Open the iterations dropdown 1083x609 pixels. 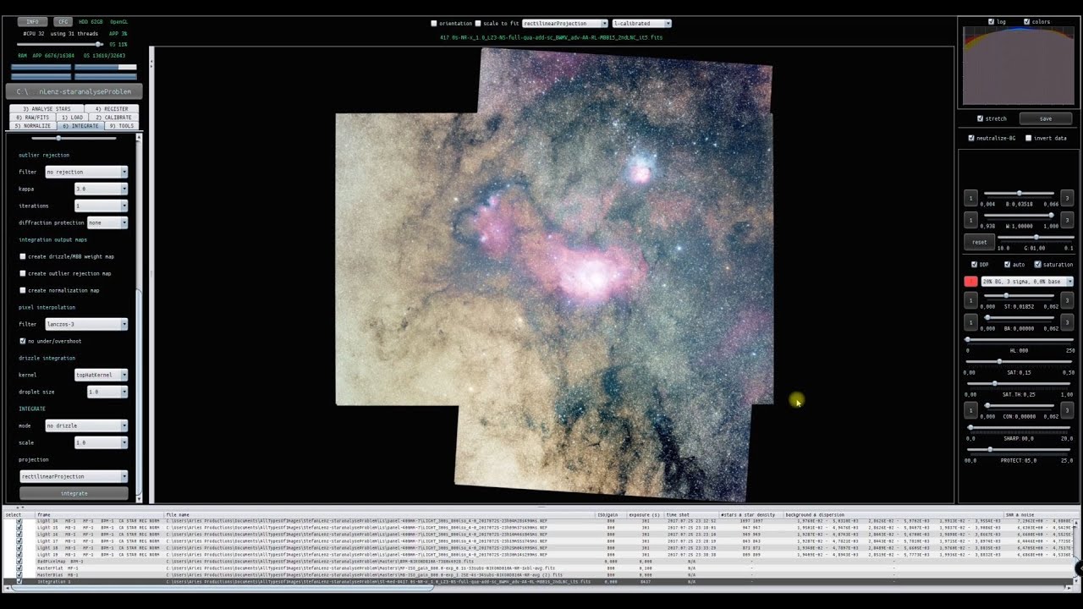[101, 206]
